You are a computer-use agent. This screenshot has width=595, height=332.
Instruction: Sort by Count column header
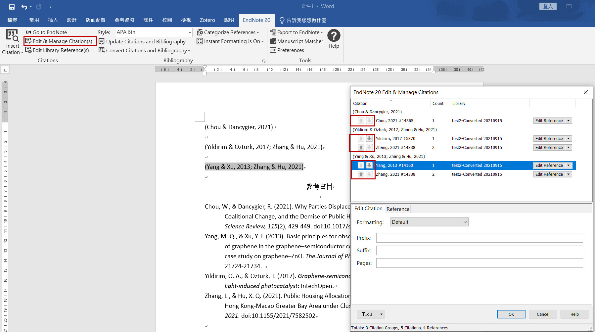pos(440,103)
